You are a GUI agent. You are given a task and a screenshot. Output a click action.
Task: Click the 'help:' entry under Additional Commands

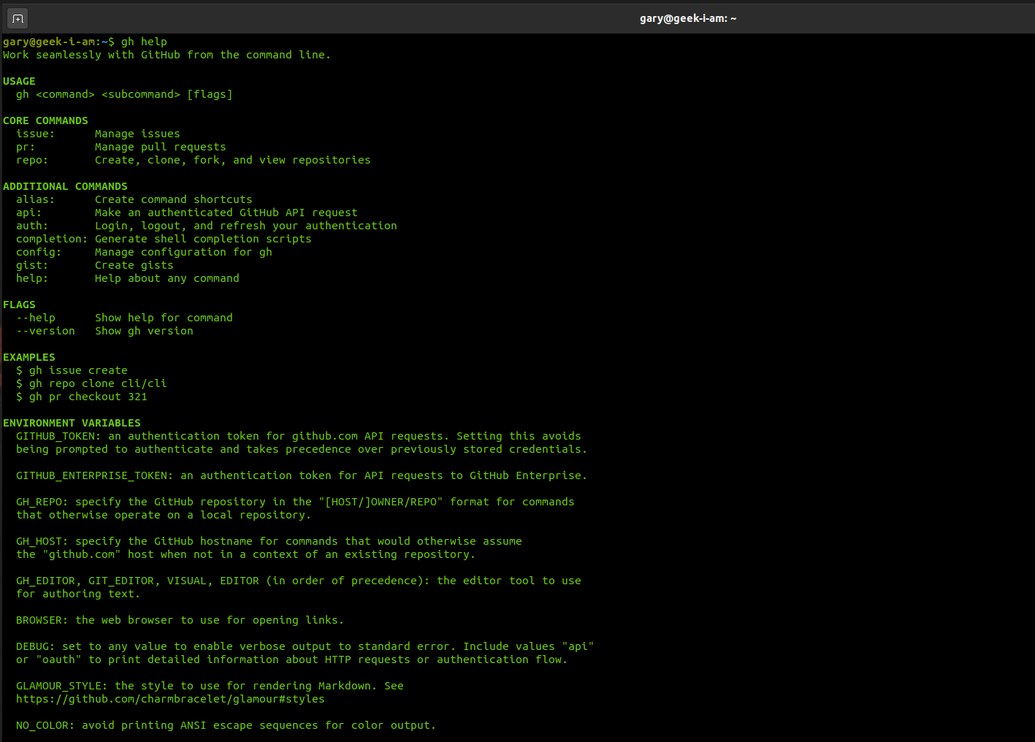[32, 278]
